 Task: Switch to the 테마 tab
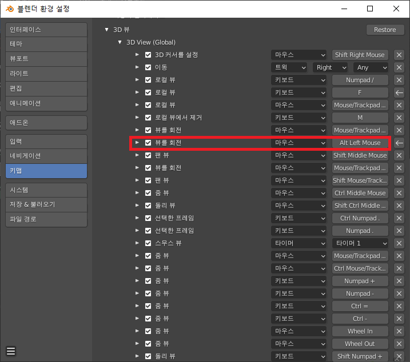tap(46, 44)
